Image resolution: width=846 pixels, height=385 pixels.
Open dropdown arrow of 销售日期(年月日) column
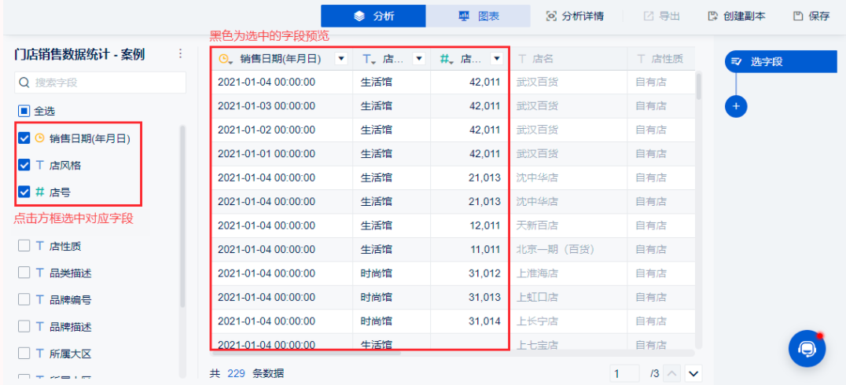(341, 59)
